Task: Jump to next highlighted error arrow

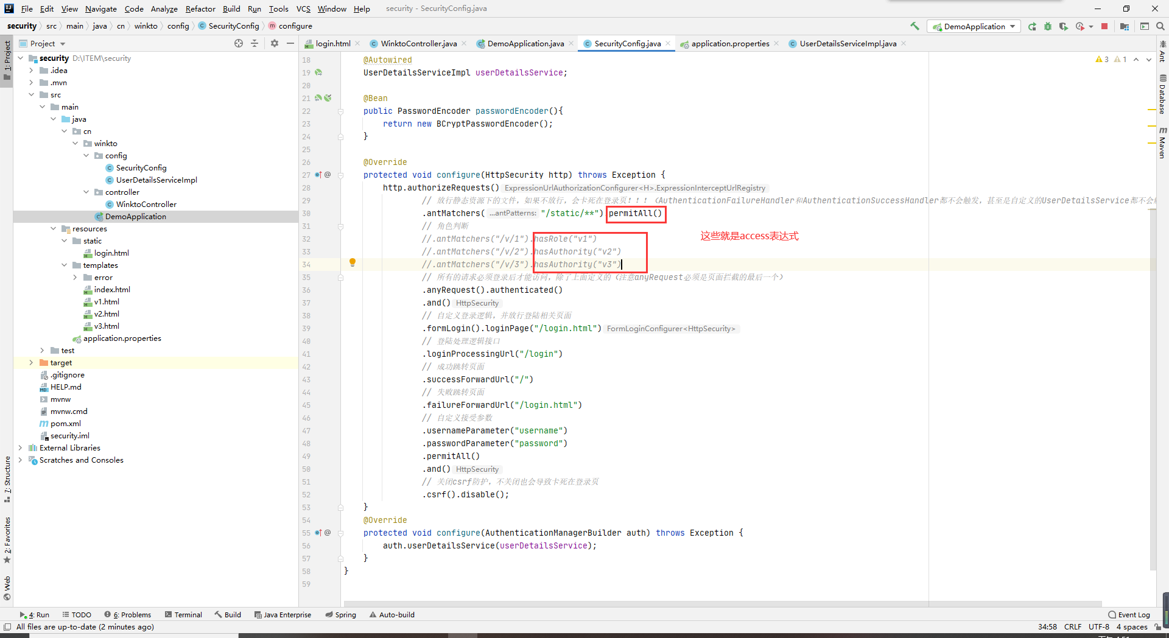Action: tap(1149, 60)
